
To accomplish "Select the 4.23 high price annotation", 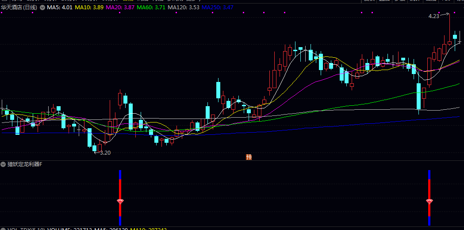I will click(x=434, y=16).
